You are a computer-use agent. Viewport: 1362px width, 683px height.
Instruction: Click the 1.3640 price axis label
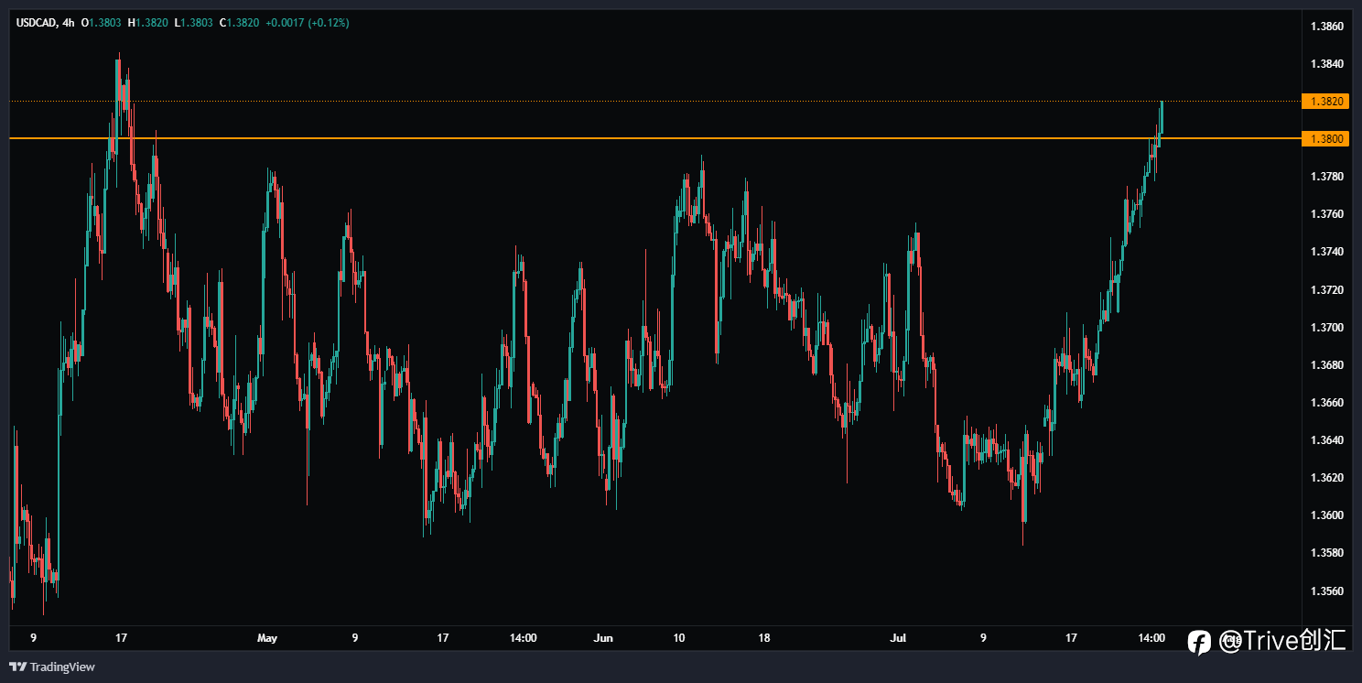pyautogui.click(x=1326, y=440)
